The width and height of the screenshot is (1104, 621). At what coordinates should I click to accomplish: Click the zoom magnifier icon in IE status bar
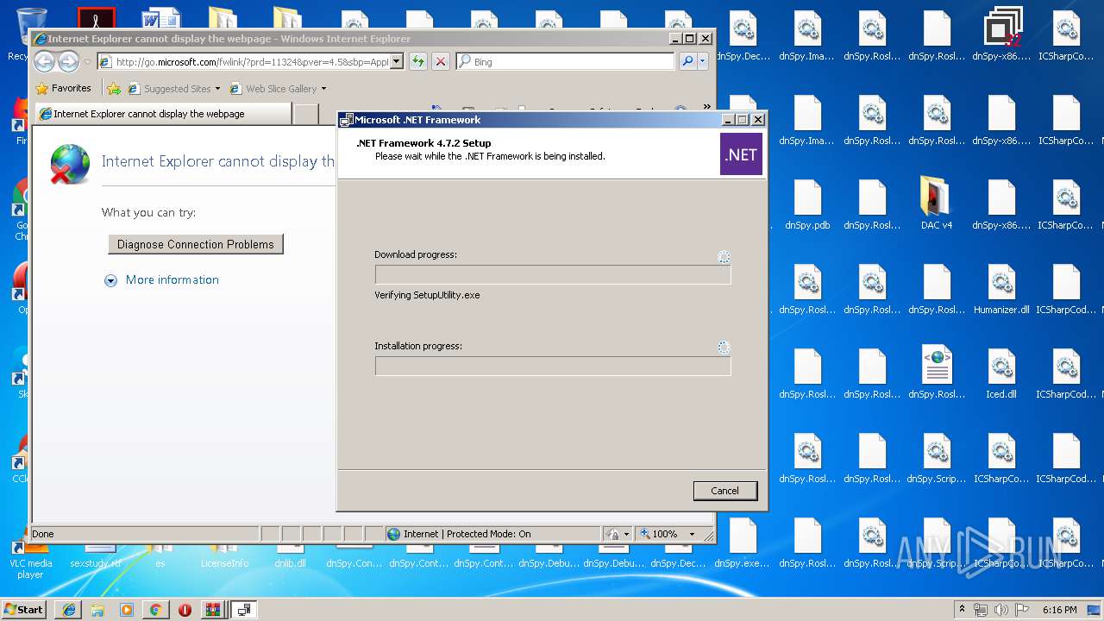tap(644, 534)
